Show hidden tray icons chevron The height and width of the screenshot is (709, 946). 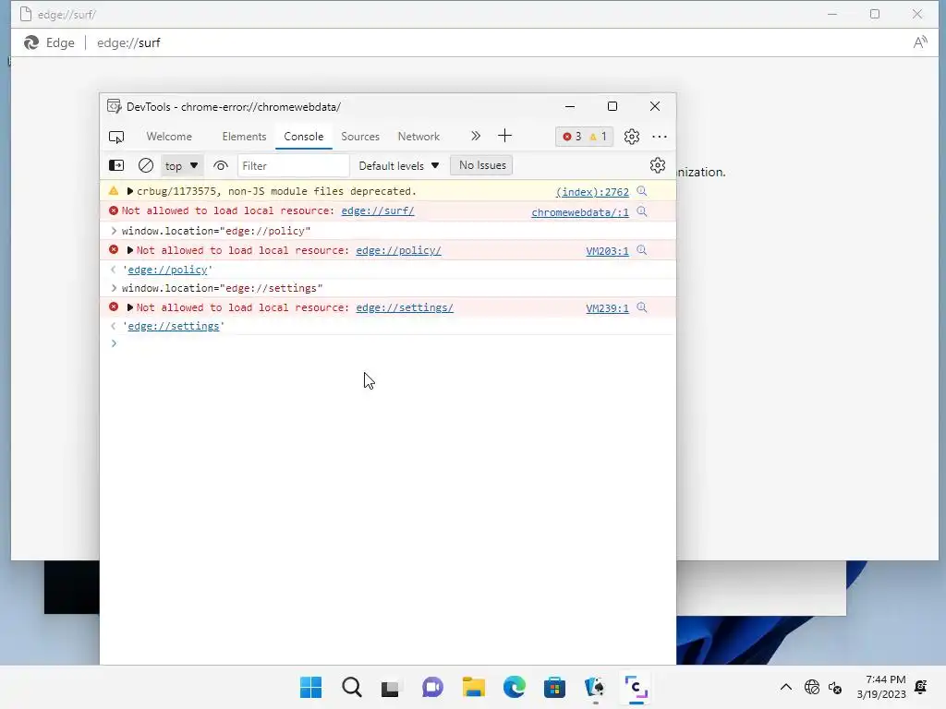coord(785,687)
